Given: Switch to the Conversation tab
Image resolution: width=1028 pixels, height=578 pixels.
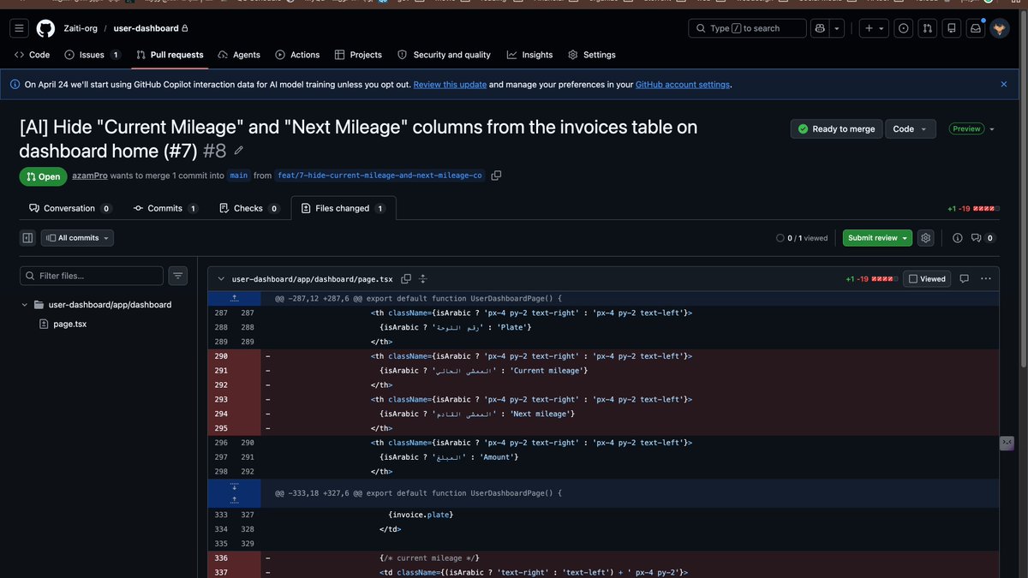Looking at the screenshot, I should pyautogui.click(x=70, y=208).
